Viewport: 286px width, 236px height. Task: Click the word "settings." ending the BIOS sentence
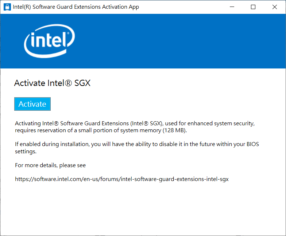(x=26, y=151)
